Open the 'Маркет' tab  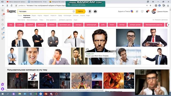tap(46, 15)
